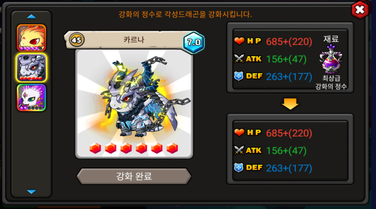376x209 pixels.
Task: Select the purple-haired white dragon portrait
Action: pos(32,97)
